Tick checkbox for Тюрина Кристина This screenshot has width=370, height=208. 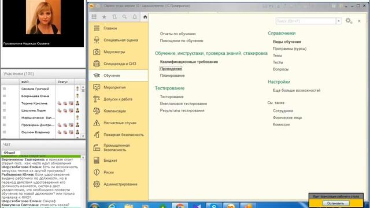pyautogui.click(x=4, y=103)
